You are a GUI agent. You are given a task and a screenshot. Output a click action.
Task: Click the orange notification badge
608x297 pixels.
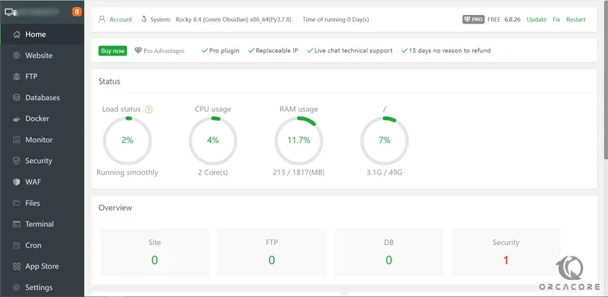[x=77, y=12]
